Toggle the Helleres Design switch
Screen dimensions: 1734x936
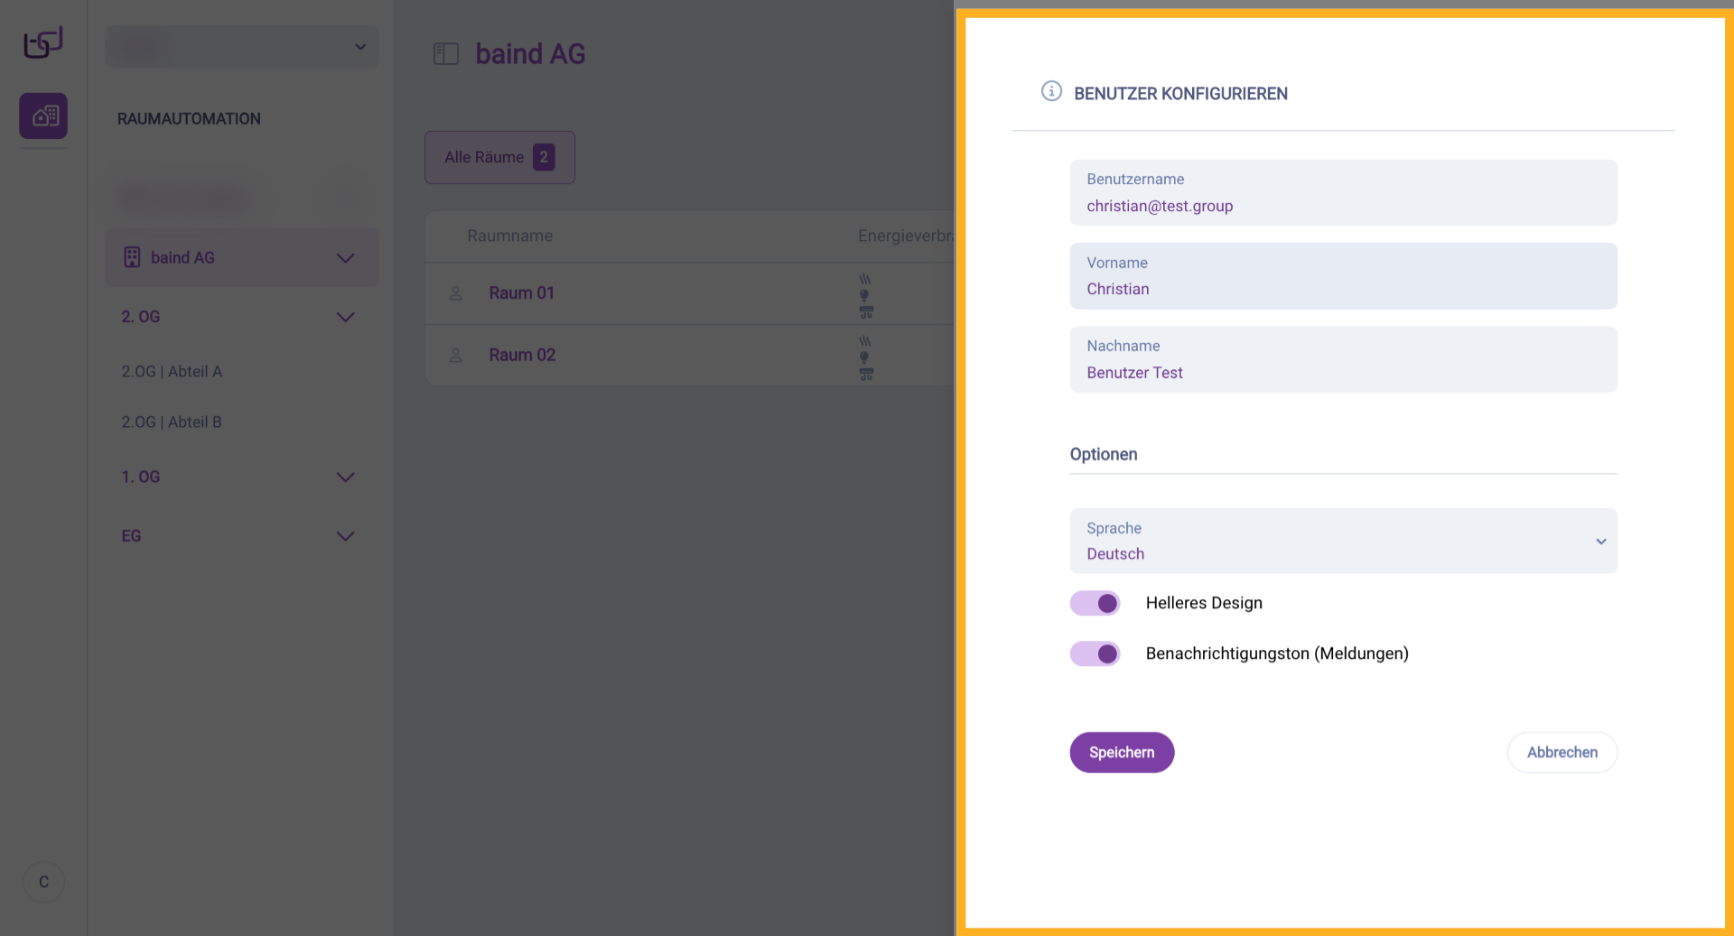1095,603
